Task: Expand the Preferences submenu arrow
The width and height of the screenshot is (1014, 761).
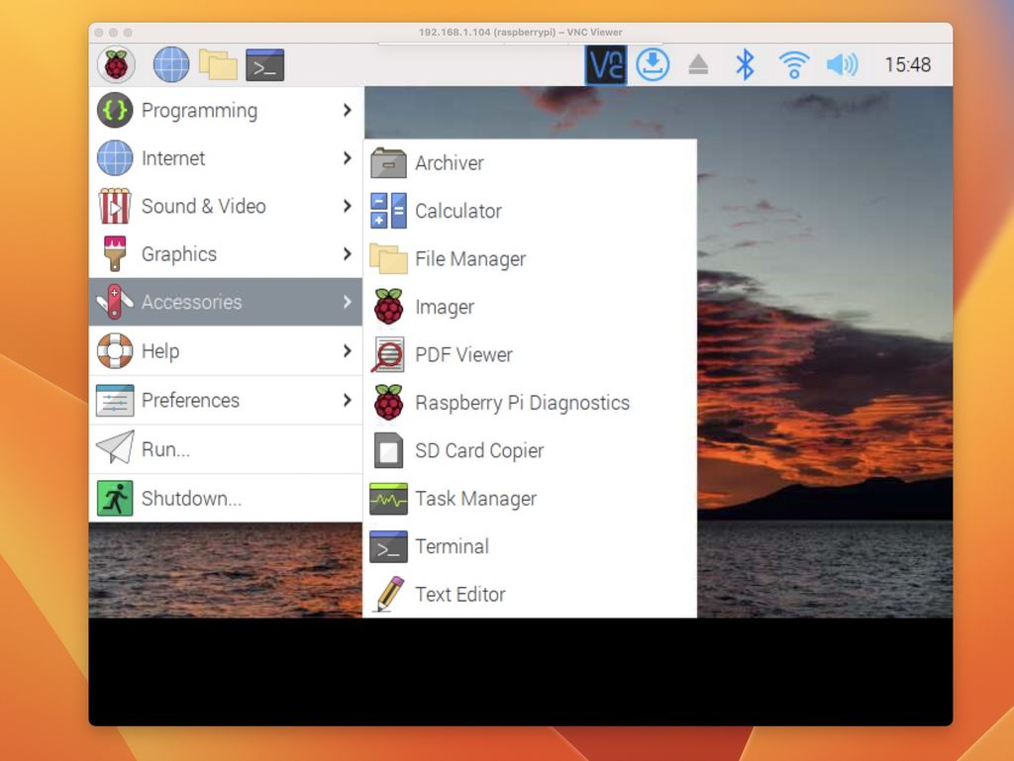Action: pyautogui.click(x=348, y=400)
